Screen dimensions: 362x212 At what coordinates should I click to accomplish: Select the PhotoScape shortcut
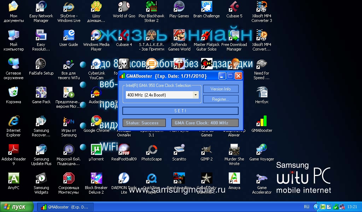coord(151,149)
